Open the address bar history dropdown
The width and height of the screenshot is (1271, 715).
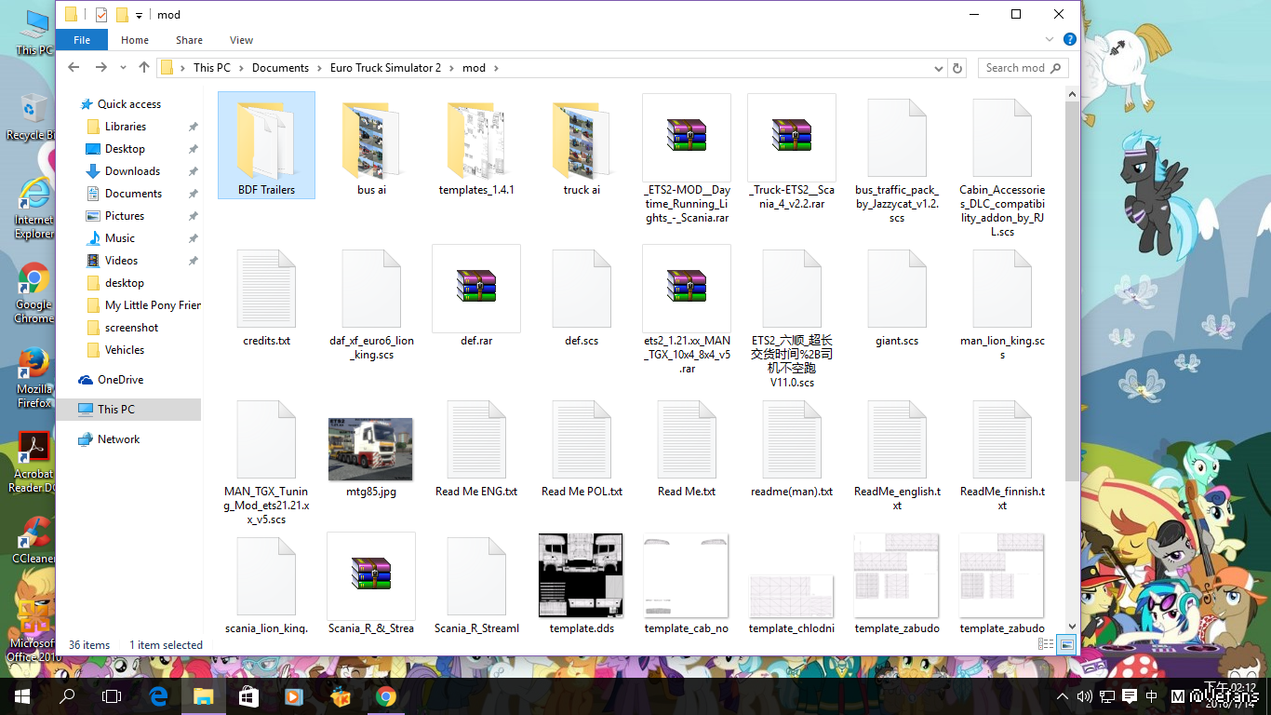(938, 68)
